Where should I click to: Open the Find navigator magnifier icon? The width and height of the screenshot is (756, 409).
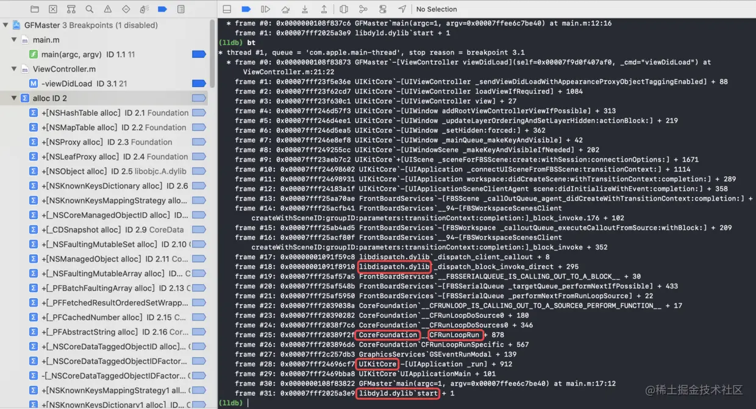pyautogui.click(x=90, y=9)
